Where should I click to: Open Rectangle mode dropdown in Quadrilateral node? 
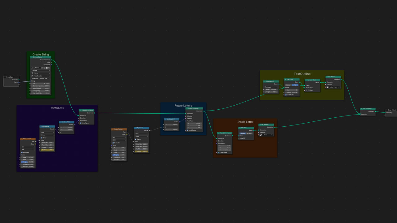pyautogui.click(x=271, y=87)
